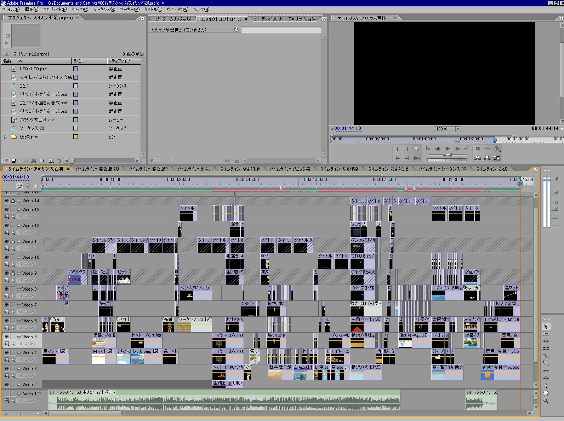Screen dimensions: 564x421
Task: Switch to タイムライン: ゆきほね tab
Action: point(339,169)
